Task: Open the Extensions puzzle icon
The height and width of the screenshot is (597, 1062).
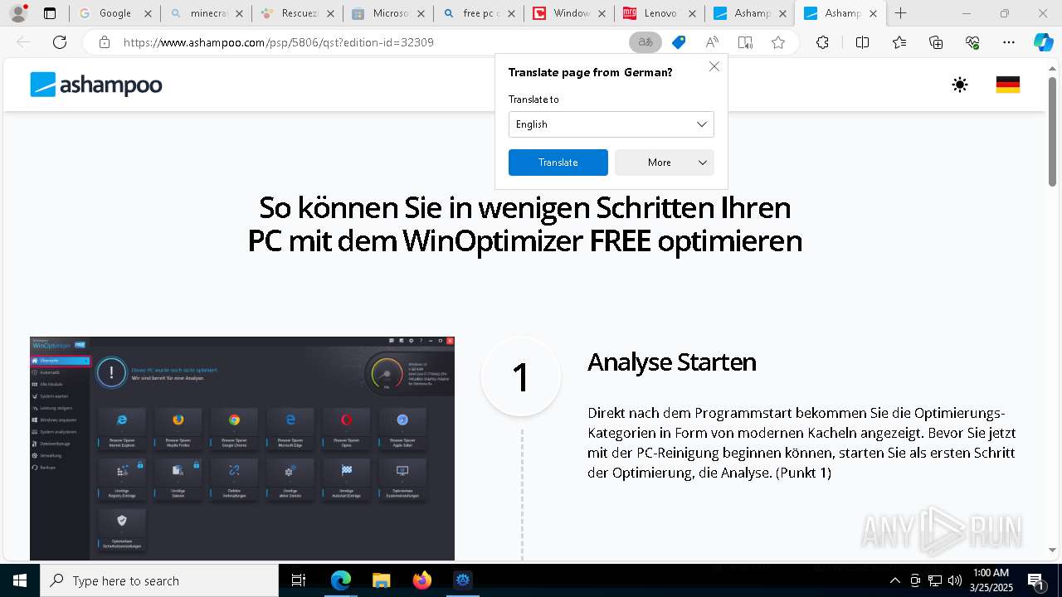Action: (822, 42)
